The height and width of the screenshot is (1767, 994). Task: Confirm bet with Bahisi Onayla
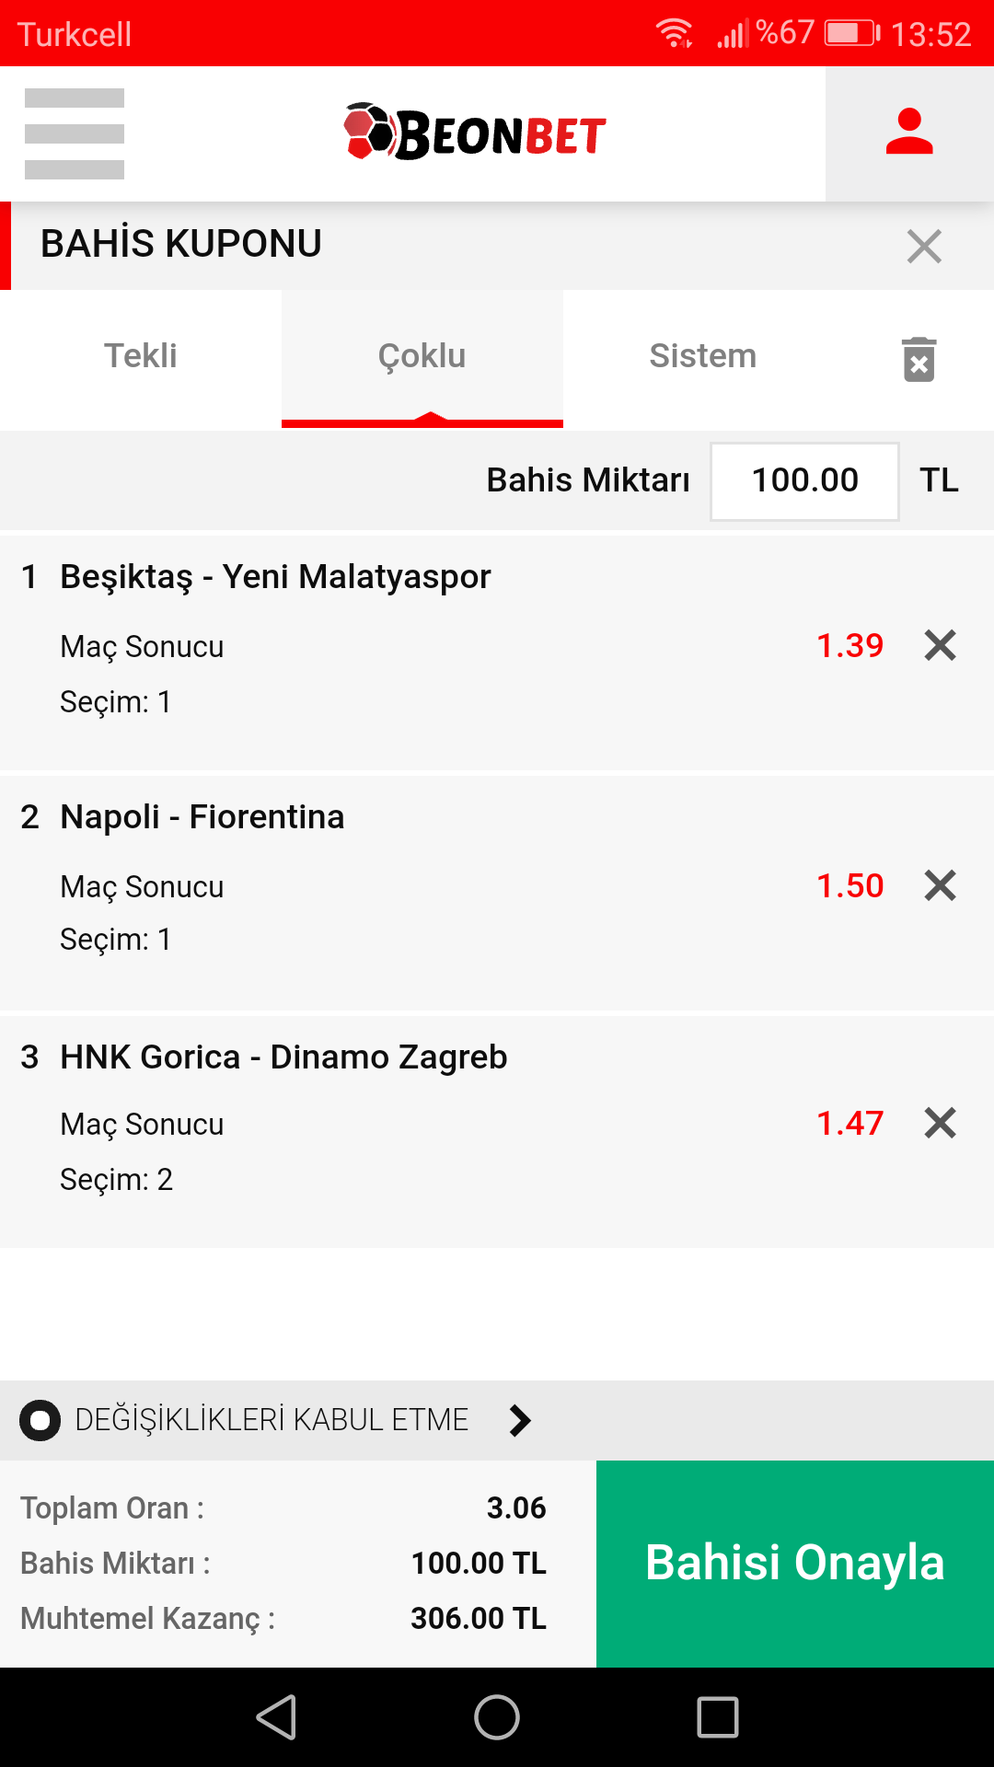(795, 1564)
